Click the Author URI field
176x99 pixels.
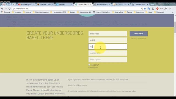tap(108, 53)
